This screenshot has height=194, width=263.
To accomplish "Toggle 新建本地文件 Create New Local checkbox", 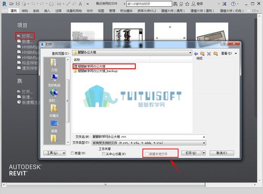I will coord(147,154).
